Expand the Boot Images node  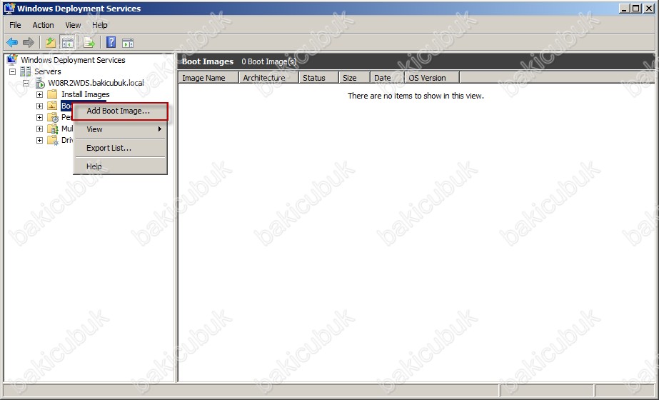pyautogui.click(x=39, y=106)
